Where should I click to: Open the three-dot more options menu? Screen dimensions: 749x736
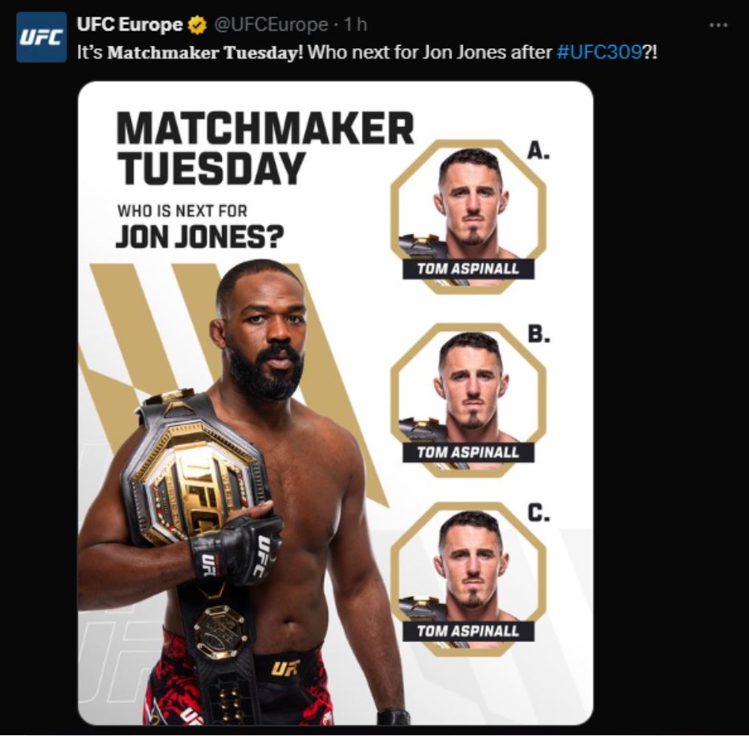click(718, 25)
